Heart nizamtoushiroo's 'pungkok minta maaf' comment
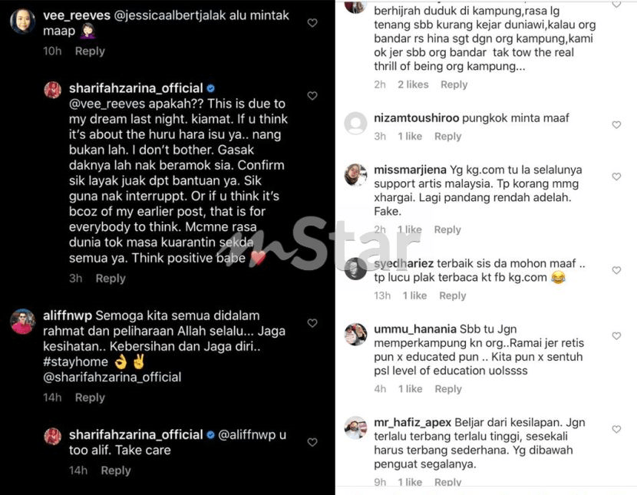The height and width of the screenshot is (495, 637). click(x=616, y=124)
